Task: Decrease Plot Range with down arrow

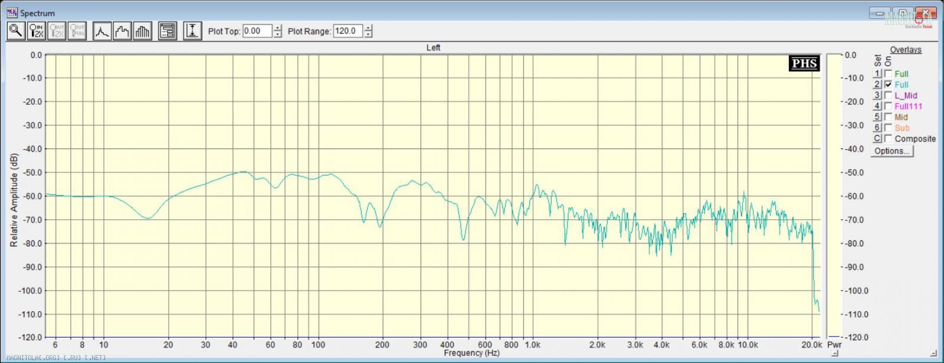Action: pos(368,34)
